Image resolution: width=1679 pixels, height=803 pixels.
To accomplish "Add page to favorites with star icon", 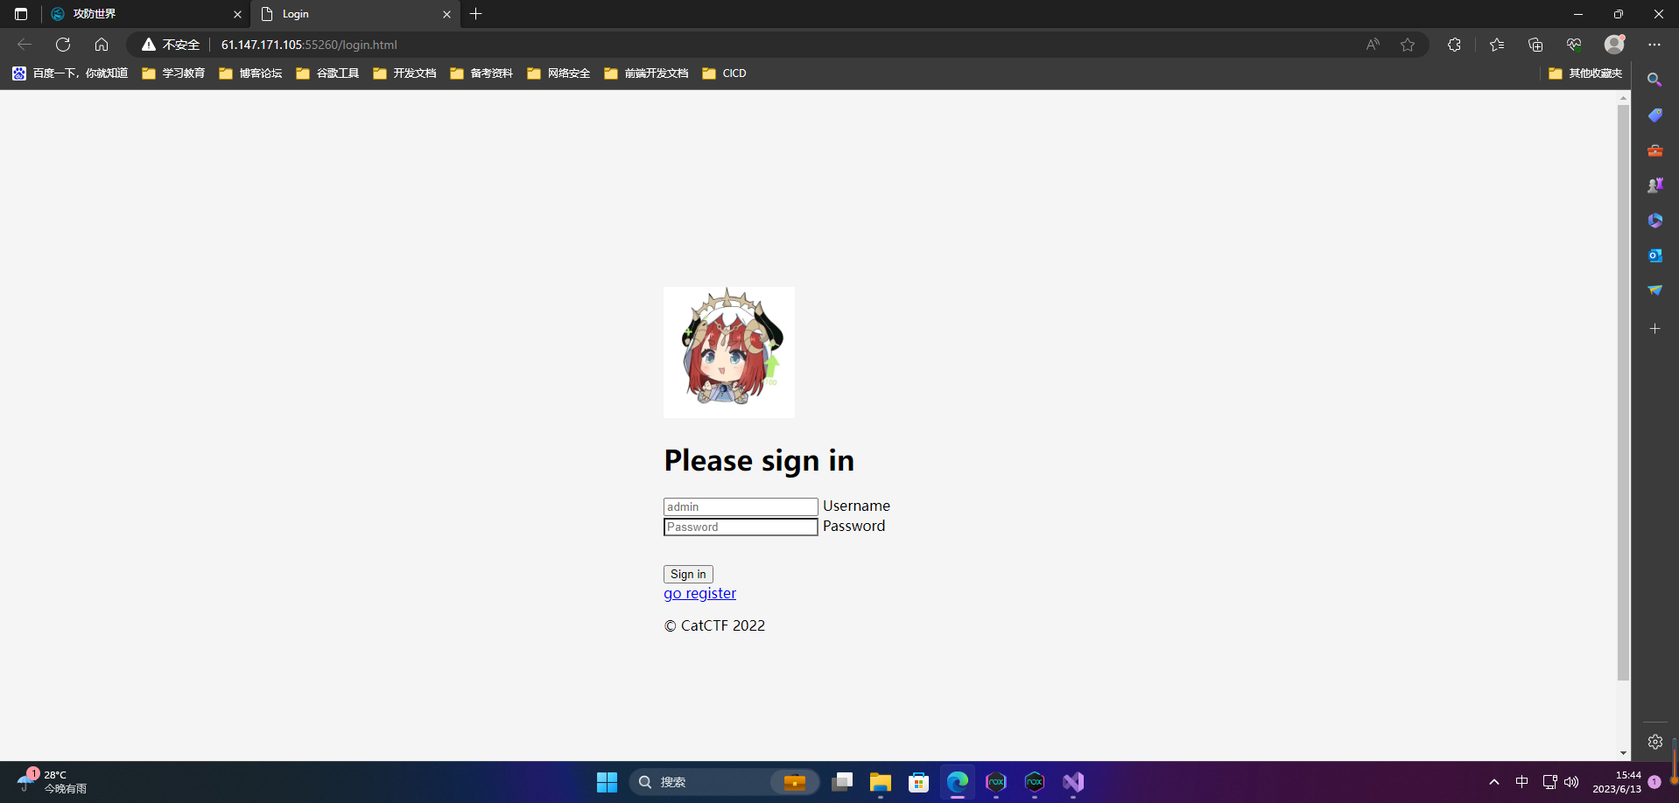I will (1408, 45).
